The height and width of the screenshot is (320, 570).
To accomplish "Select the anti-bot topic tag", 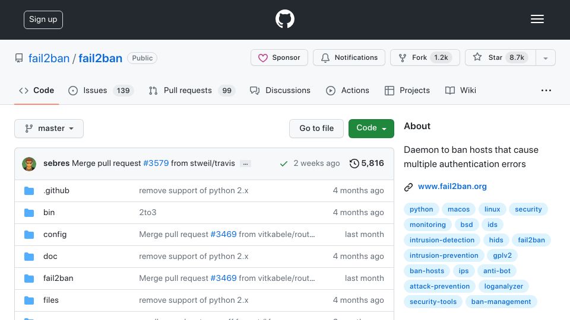I will (496, 271).
